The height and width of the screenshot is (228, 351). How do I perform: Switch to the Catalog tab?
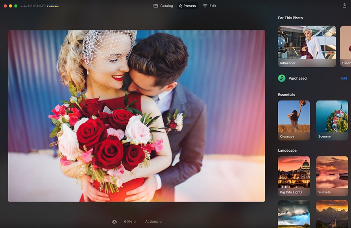163,6
